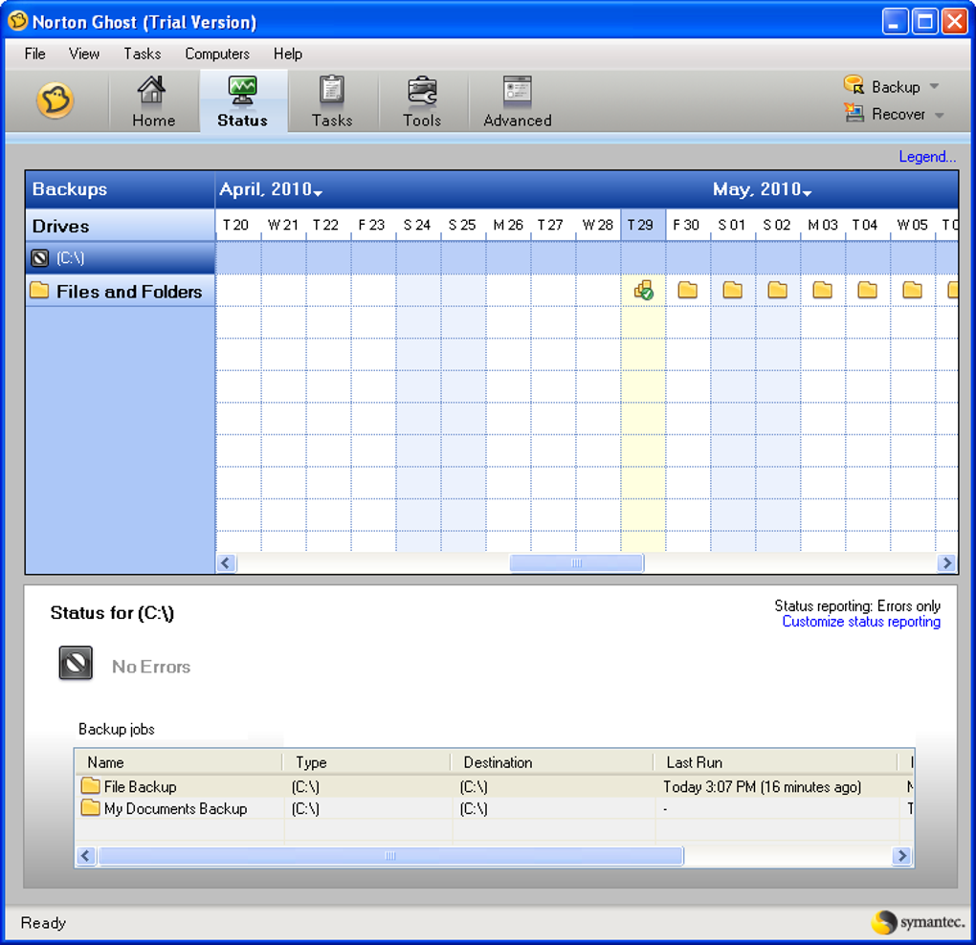Select the My Documents Backup job row
The image size is (976, 945).
pos(495,808)
